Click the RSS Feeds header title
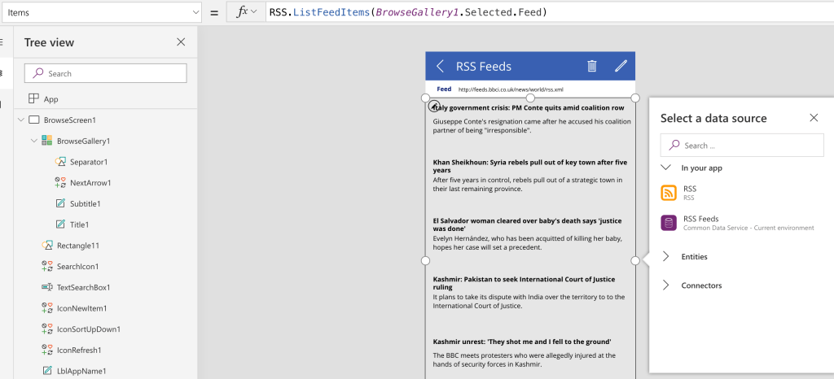The height and width of the screenshot is (379, 834). [484, 67]
